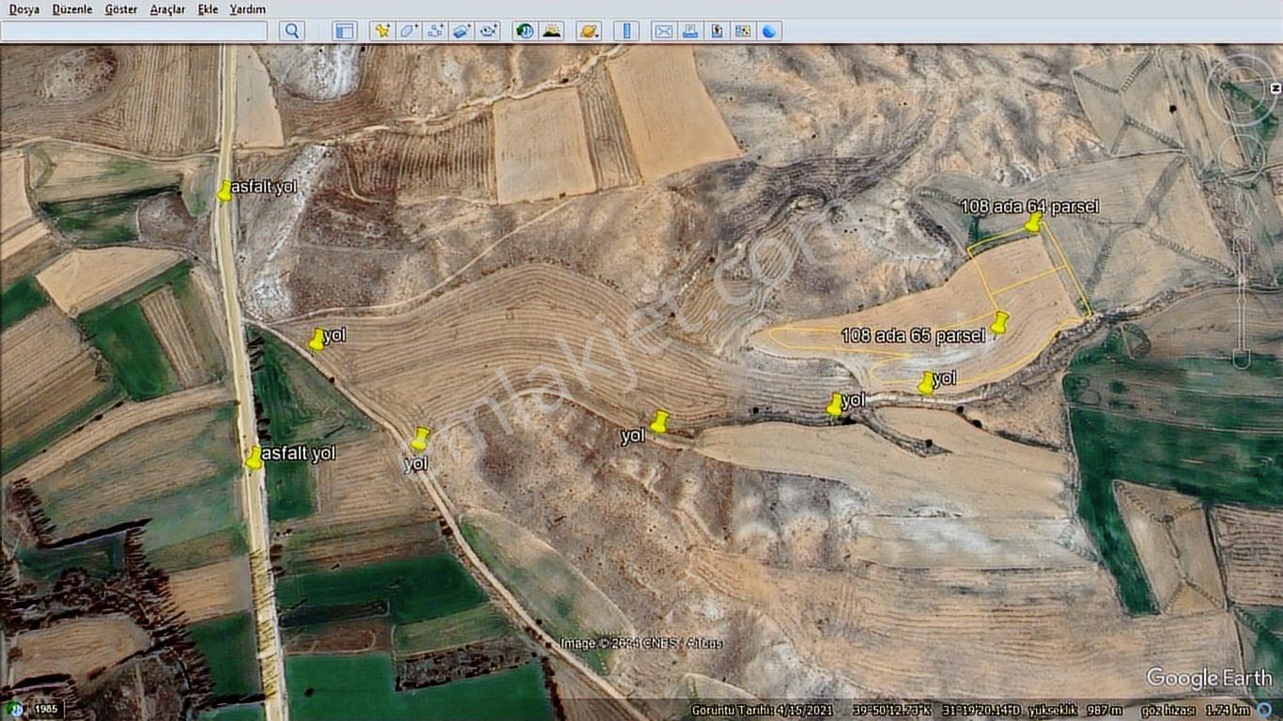Image resolution: width=1283 pixels, height=721 pixels.
Task: Open the planets switcher icon
Action: click(x=589, y=31)
